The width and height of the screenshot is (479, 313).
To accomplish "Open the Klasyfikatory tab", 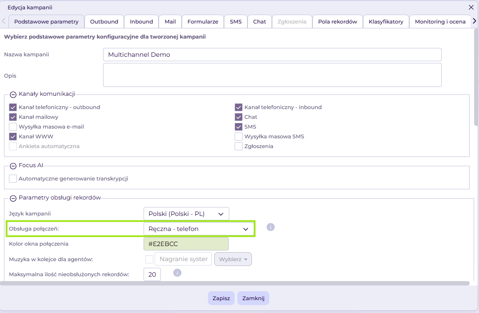I will pyautogui.click(x=386, y=22).
